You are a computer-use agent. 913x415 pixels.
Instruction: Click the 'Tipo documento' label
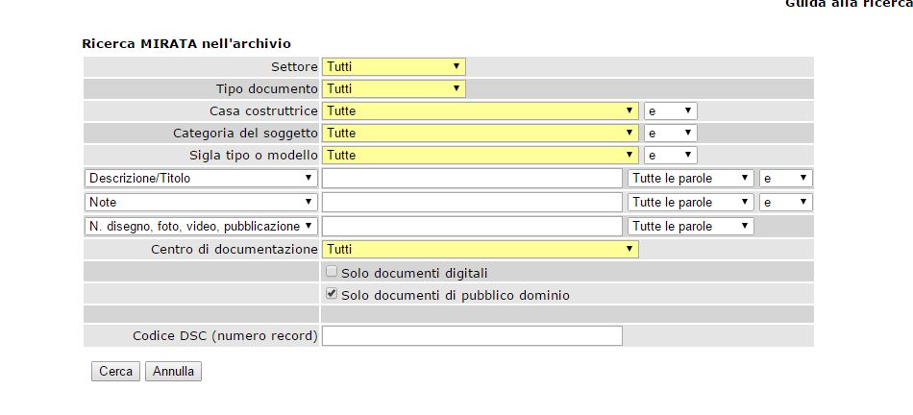tap(267, 89)
